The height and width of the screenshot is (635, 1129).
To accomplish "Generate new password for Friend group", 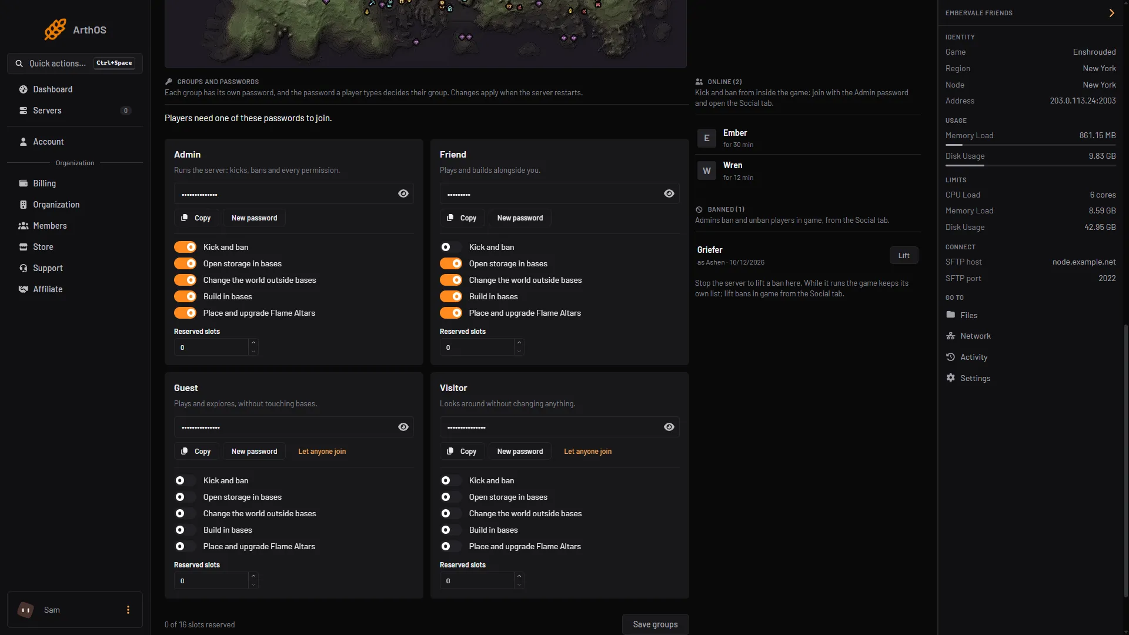I will pyautogui.click(x=520, y=218).
